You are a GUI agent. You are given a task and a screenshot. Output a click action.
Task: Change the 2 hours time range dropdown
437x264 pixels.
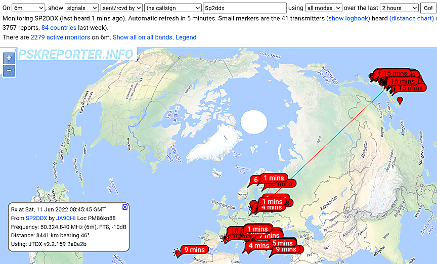[x=399, y=8]
